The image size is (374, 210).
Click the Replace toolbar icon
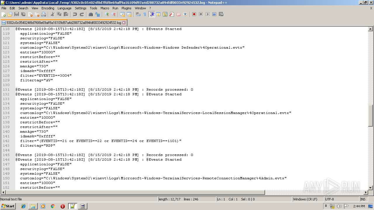[98, 14]
